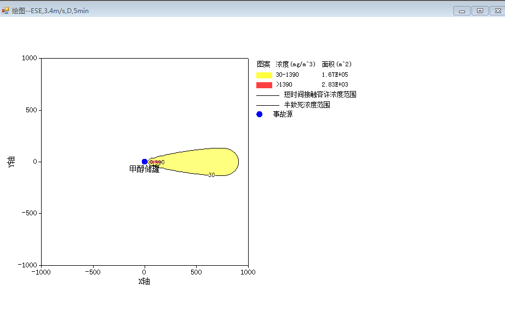Click the 30-1390 concentration range text
505x314 pixels.
(288, 75)
